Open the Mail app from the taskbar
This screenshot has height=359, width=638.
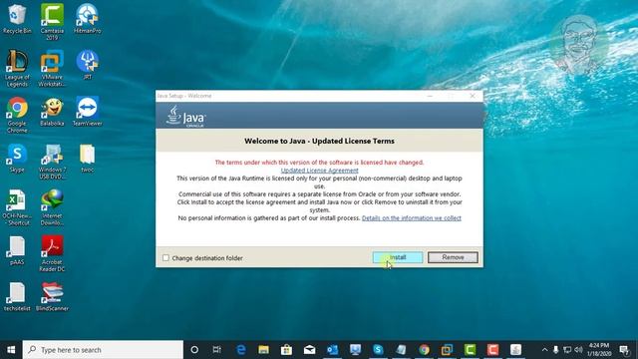tap(309, 350)
